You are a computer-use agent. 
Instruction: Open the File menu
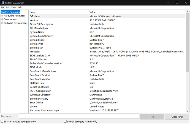click(2, 7)
